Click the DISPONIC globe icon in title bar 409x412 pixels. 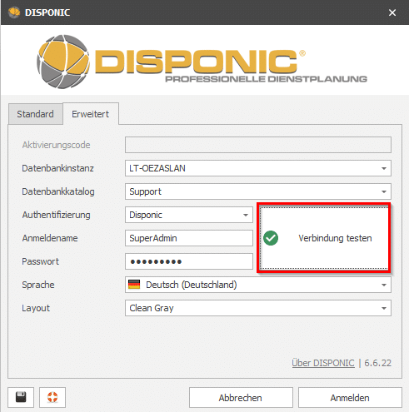pyautogui.click(x=14, y=12)
